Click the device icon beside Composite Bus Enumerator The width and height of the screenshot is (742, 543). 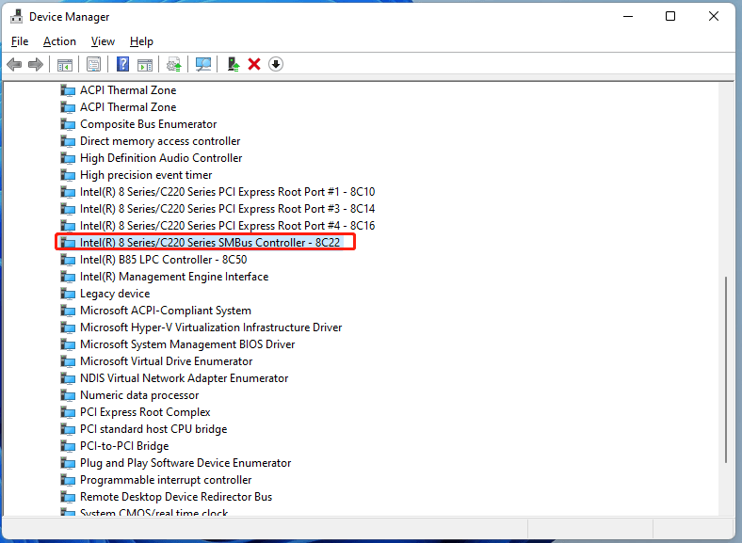[x=68, y=124]
